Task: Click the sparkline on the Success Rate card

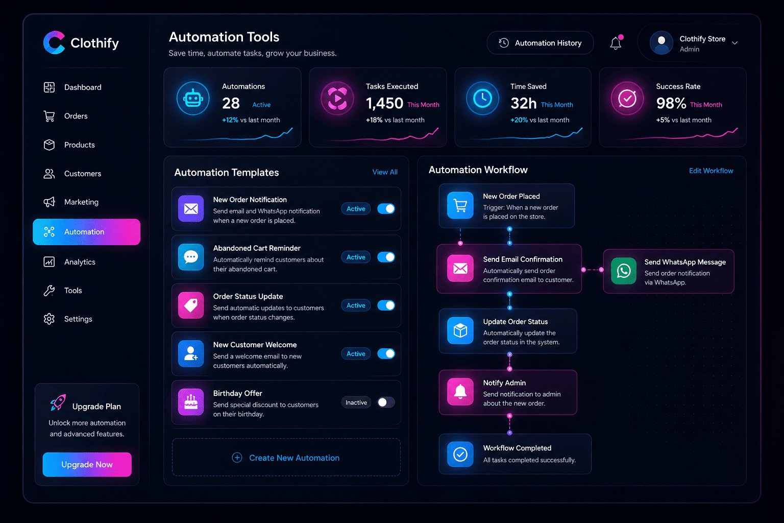Action: tap(679, 134)
